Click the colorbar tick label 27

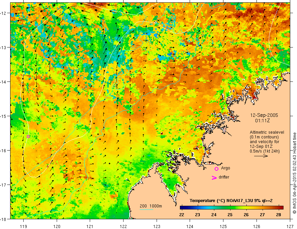coord(262,215)
